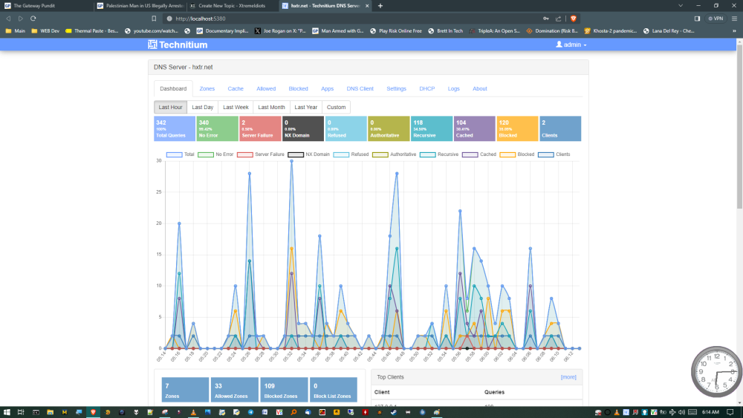
Task: Click the Windows Start button
Action: click(x=6, y=412)
